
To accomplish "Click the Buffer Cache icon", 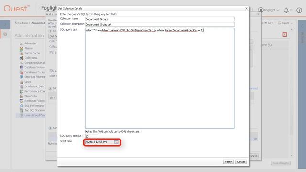I will pos(22,53).
